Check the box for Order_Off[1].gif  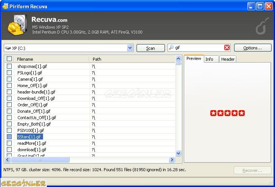(9, 105)
